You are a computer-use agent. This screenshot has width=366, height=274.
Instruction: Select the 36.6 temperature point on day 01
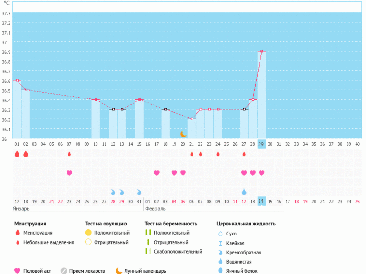click(x=17, y=80)
